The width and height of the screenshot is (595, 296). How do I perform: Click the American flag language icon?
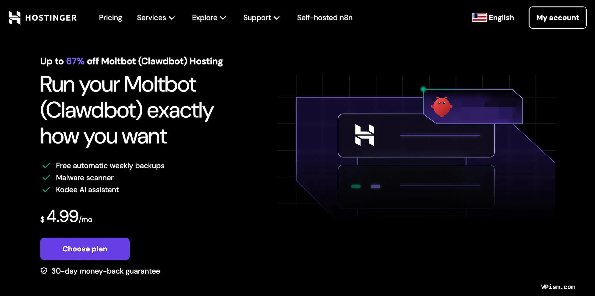[479, 18]
